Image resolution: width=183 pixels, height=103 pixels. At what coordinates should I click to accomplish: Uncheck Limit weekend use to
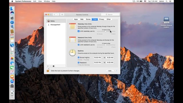point(79,45)
